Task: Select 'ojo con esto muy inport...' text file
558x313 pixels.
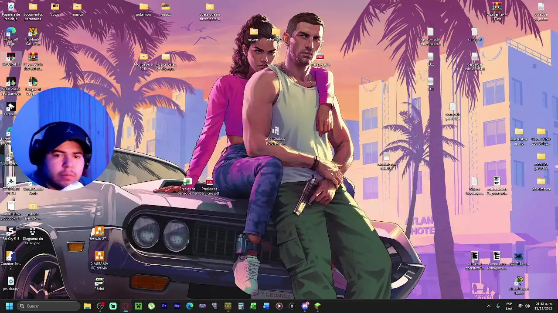Action: tap(431, 37)
